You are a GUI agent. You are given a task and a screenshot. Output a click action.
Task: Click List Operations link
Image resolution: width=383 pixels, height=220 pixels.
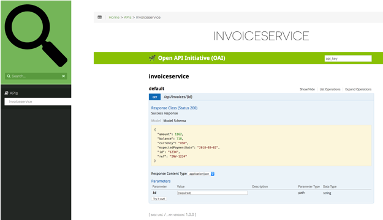pyautogui.click(x=330, y=89)
